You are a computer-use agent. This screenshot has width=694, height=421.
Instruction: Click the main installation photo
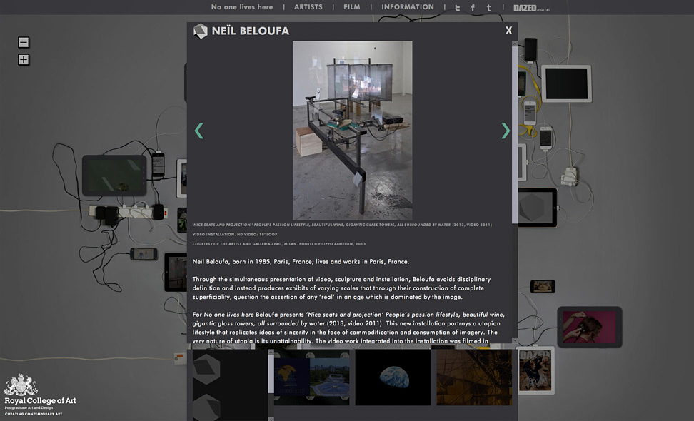pyautogui.click(x=352, y=131)
